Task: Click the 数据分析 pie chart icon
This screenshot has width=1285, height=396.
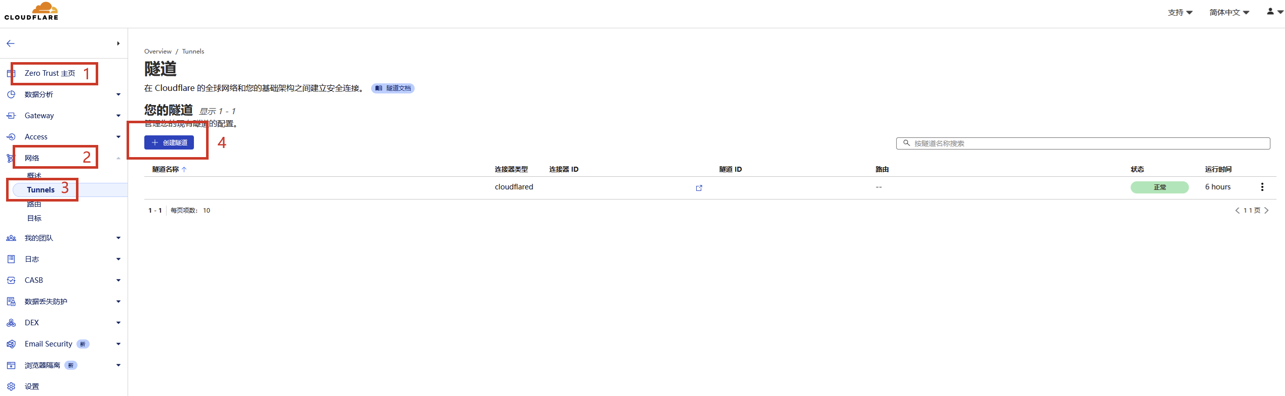Action: click(x=11, y=94)
